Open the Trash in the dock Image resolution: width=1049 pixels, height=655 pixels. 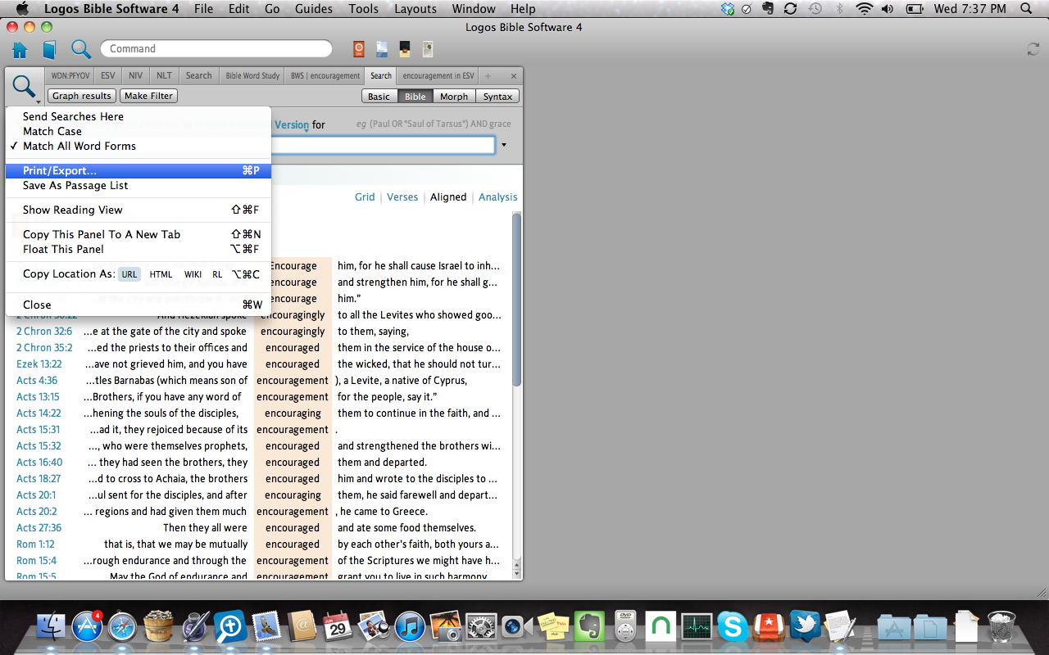tap(1001, 626)
